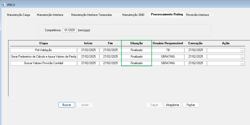Select the SBRATING user cell in second row

pyautogui.click(x=168, y=57)
